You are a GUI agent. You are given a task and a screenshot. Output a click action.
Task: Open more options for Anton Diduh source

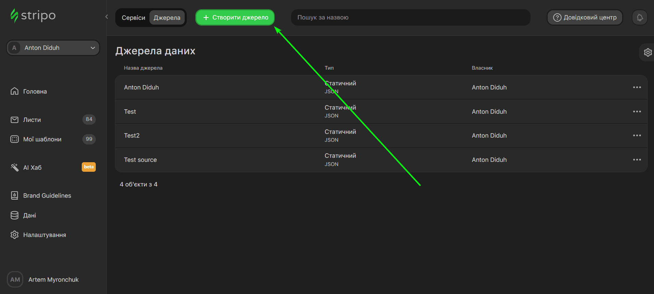pyautogui.click(x=637, y=87)
